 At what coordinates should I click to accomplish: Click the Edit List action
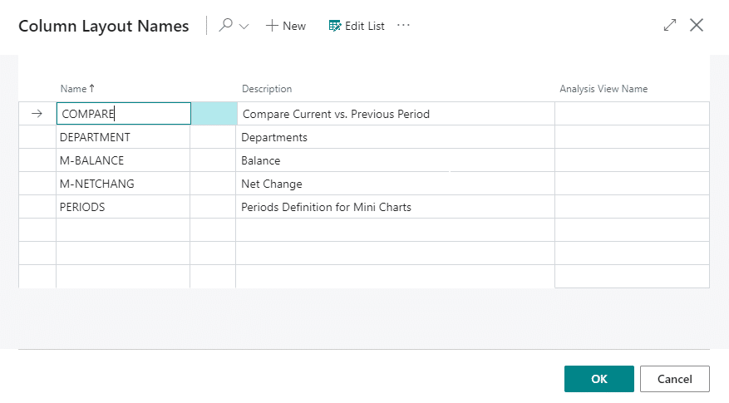click(357, 26)
